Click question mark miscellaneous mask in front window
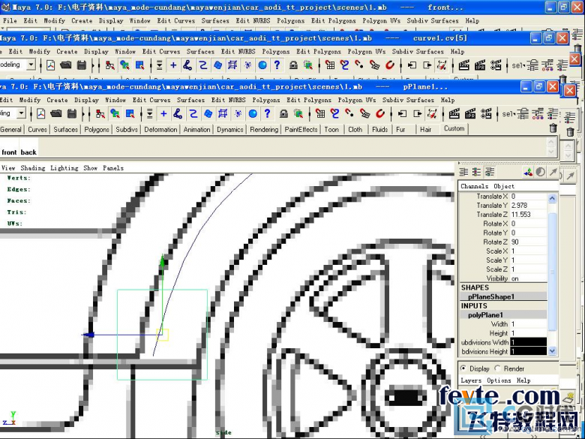Viewport: 585px width, 439px height. pos(267,113)
